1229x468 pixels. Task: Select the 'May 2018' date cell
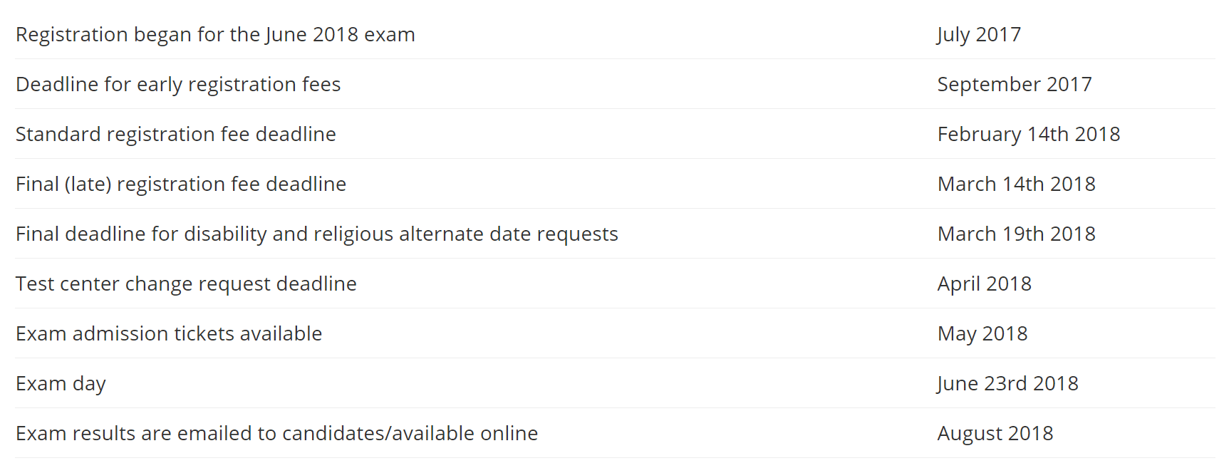982,333
